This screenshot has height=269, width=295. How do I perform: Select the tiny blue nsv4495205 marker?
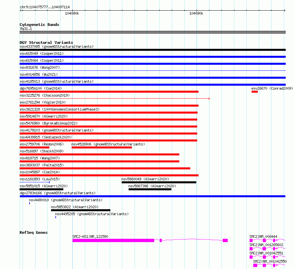tap(56, 217)
